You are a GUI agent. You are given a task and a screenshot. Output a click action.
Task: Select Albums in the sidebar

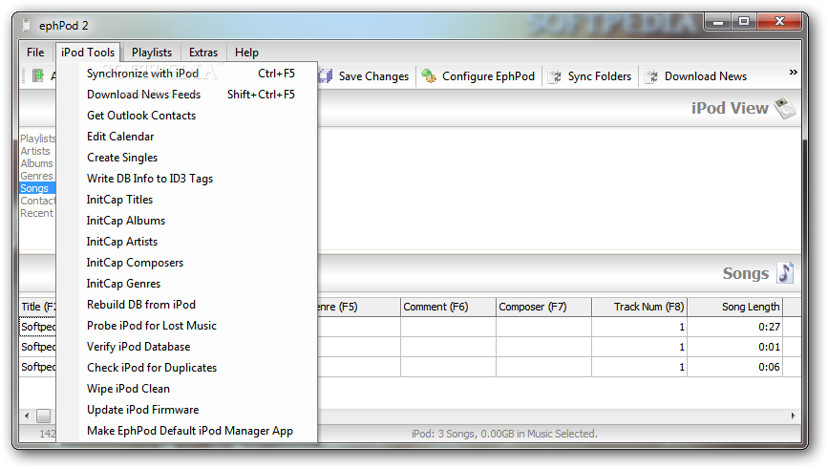[36, 163]
